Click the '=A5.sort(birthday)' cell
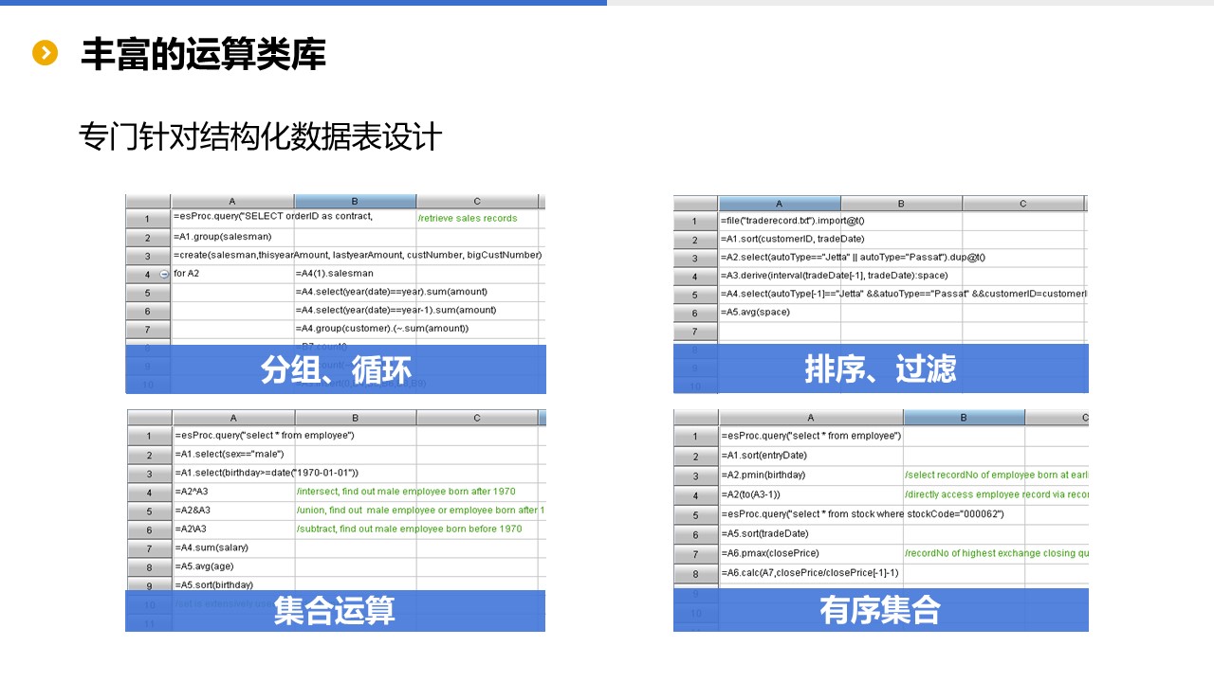 coord(233,583)
